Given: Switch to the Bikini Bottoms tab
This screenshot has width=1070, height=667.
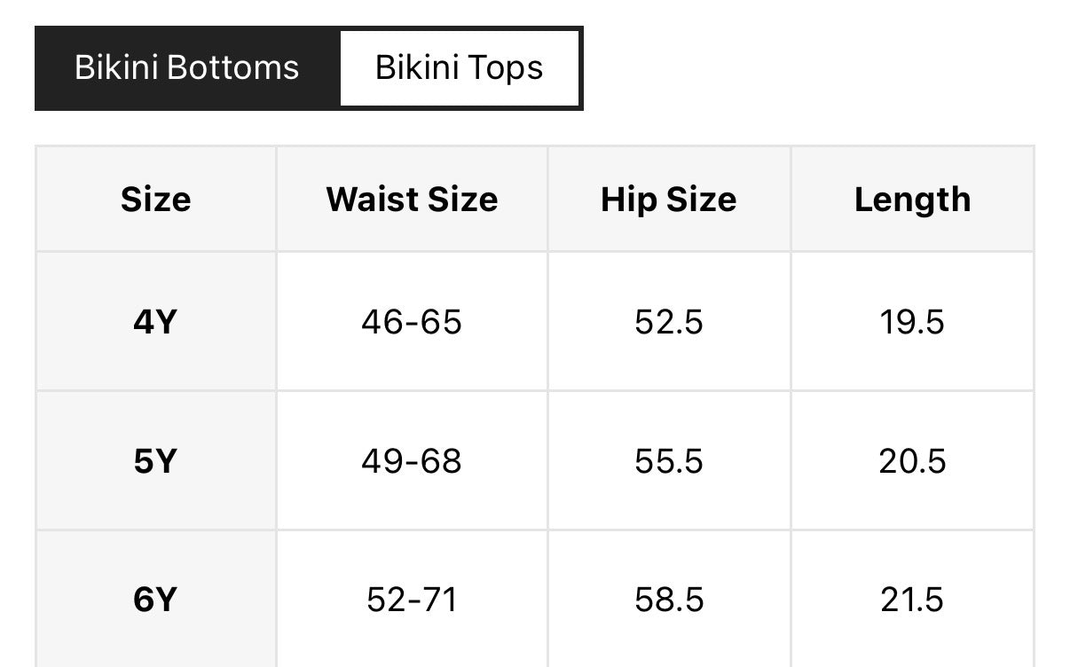Looking at the screenshot, I should (187, 68).
